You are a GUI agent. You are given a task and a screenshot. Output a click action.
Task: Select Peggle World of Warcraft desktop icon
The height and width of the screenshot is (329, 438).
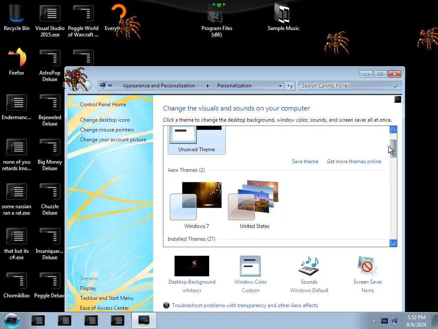(83, 21)
